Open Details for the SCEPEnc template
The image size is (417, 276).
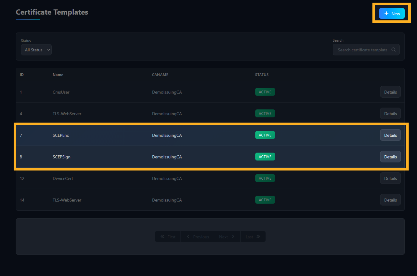390,135
